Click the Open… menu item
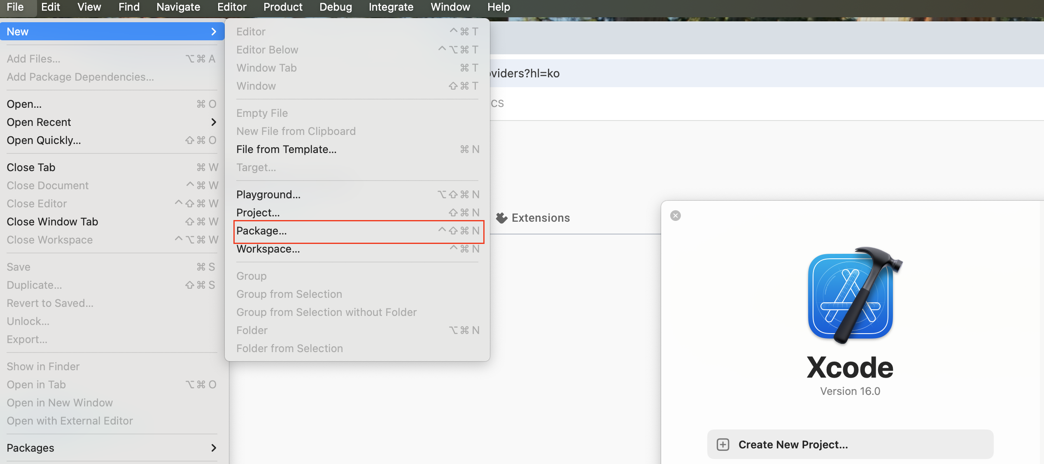The image size is (1044, 464). pos(24,104)
